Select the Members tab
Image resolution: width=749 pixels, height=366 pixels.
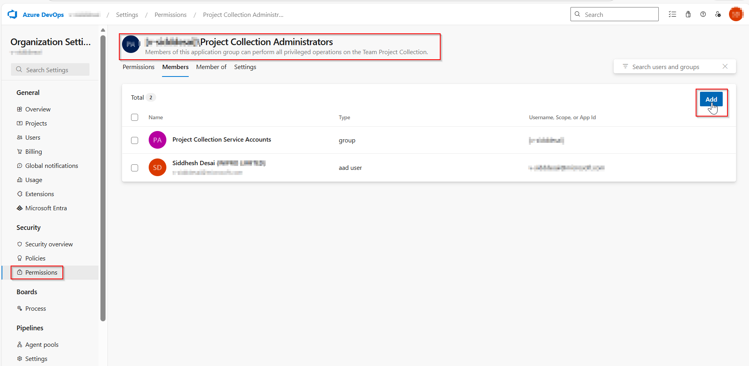[x=175, y=67]
